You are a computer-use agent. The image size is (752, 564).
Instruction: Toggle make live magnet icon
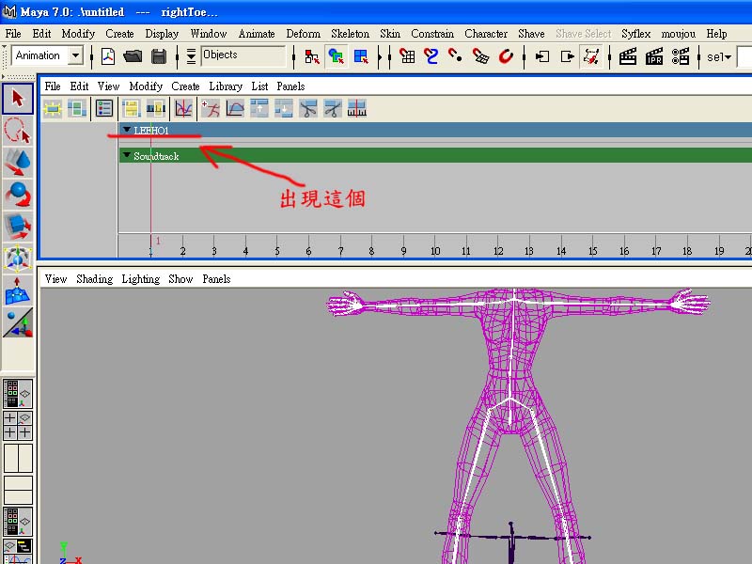[506, 56]
